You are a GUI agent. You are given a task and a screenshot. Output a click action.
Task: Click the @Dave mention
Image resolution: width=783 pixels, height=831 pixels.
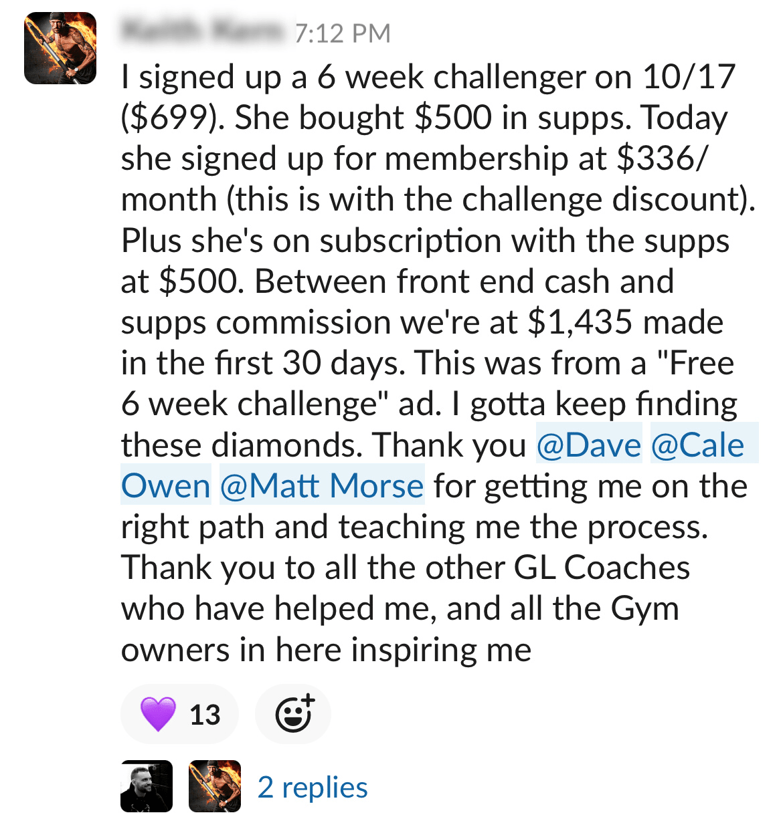tap(589, 445)
